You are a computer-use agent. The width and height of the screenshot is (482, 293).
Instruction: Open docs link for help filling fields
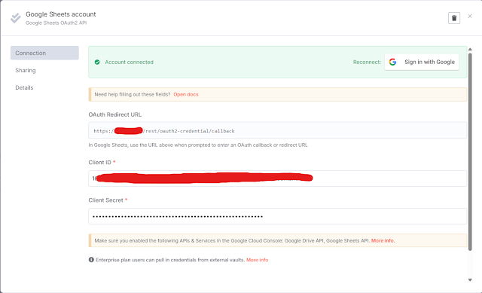(x=186, y=94)
